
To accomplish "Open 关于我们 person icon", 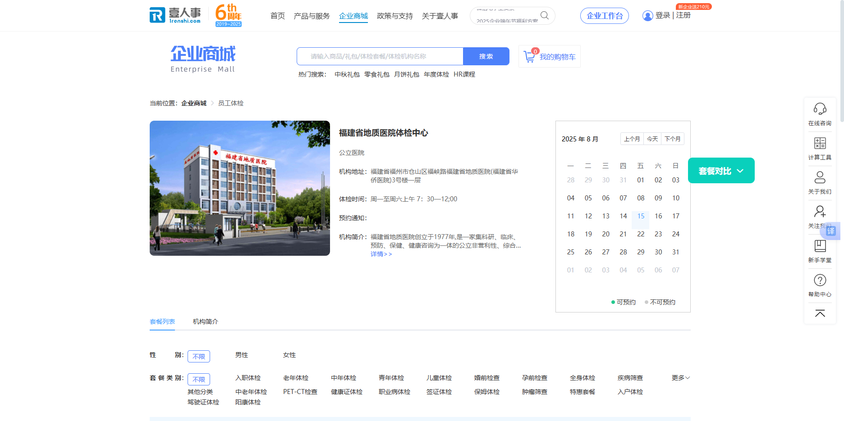I will [x=820, y=177].
